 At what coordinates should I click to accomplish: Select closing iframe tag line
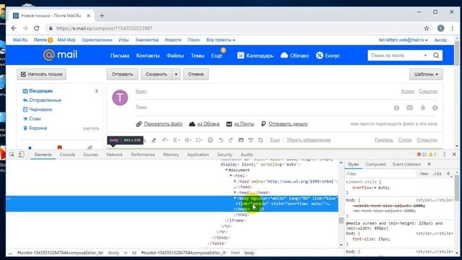[x=235, y=220]
